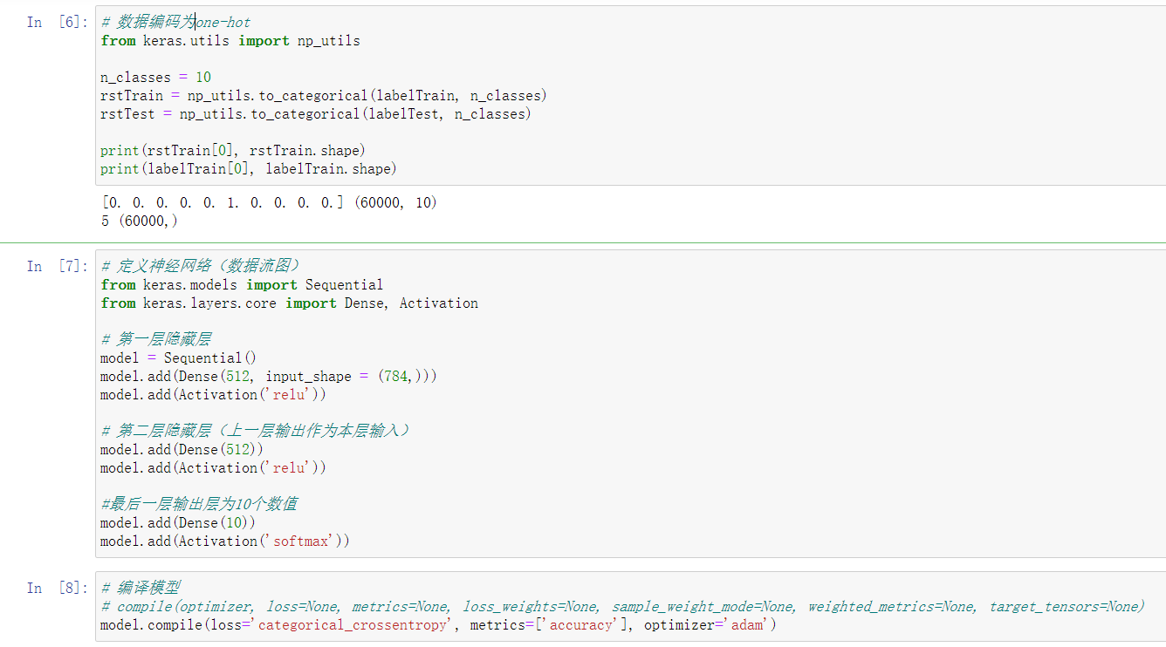Click the output text "5 (60000,)"
Image resolution: width=1166 pixels, height=647 pixels.
coord(140,221)
